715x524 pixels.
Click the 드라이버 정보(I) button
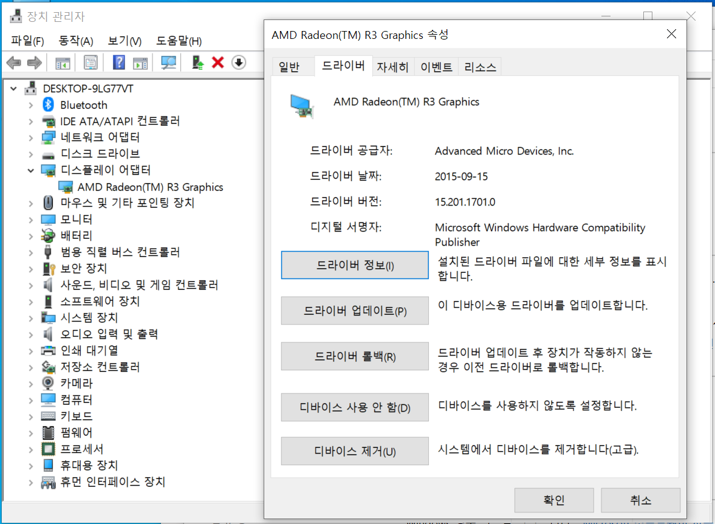pyautogui.click(x=355, y=265)
